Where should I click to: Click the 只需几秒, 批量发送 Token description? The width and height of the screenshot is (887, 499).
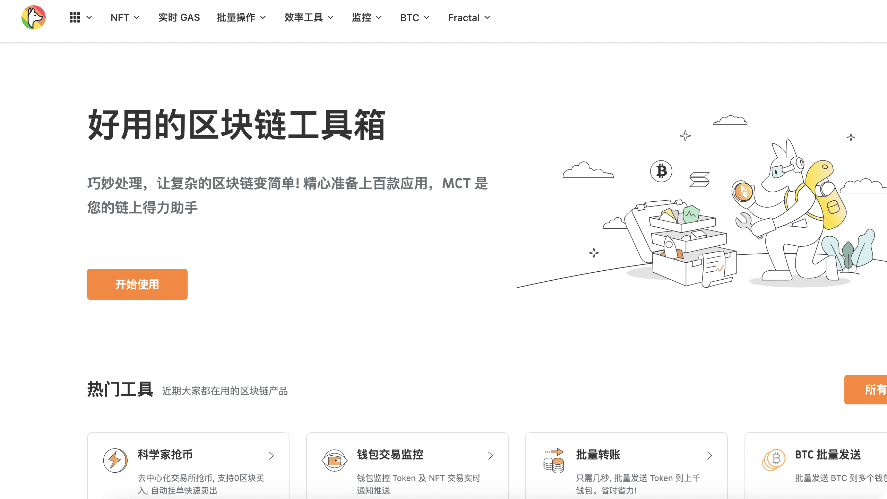point(638,484)
